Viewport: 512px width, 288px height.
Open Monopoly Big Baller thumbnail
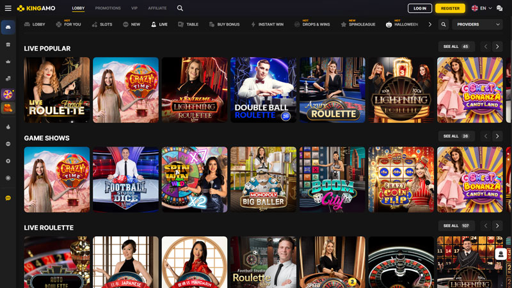coord(264,180)
